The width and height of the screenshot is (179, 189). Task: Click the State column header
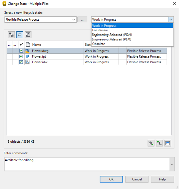[x=87, y=45]
